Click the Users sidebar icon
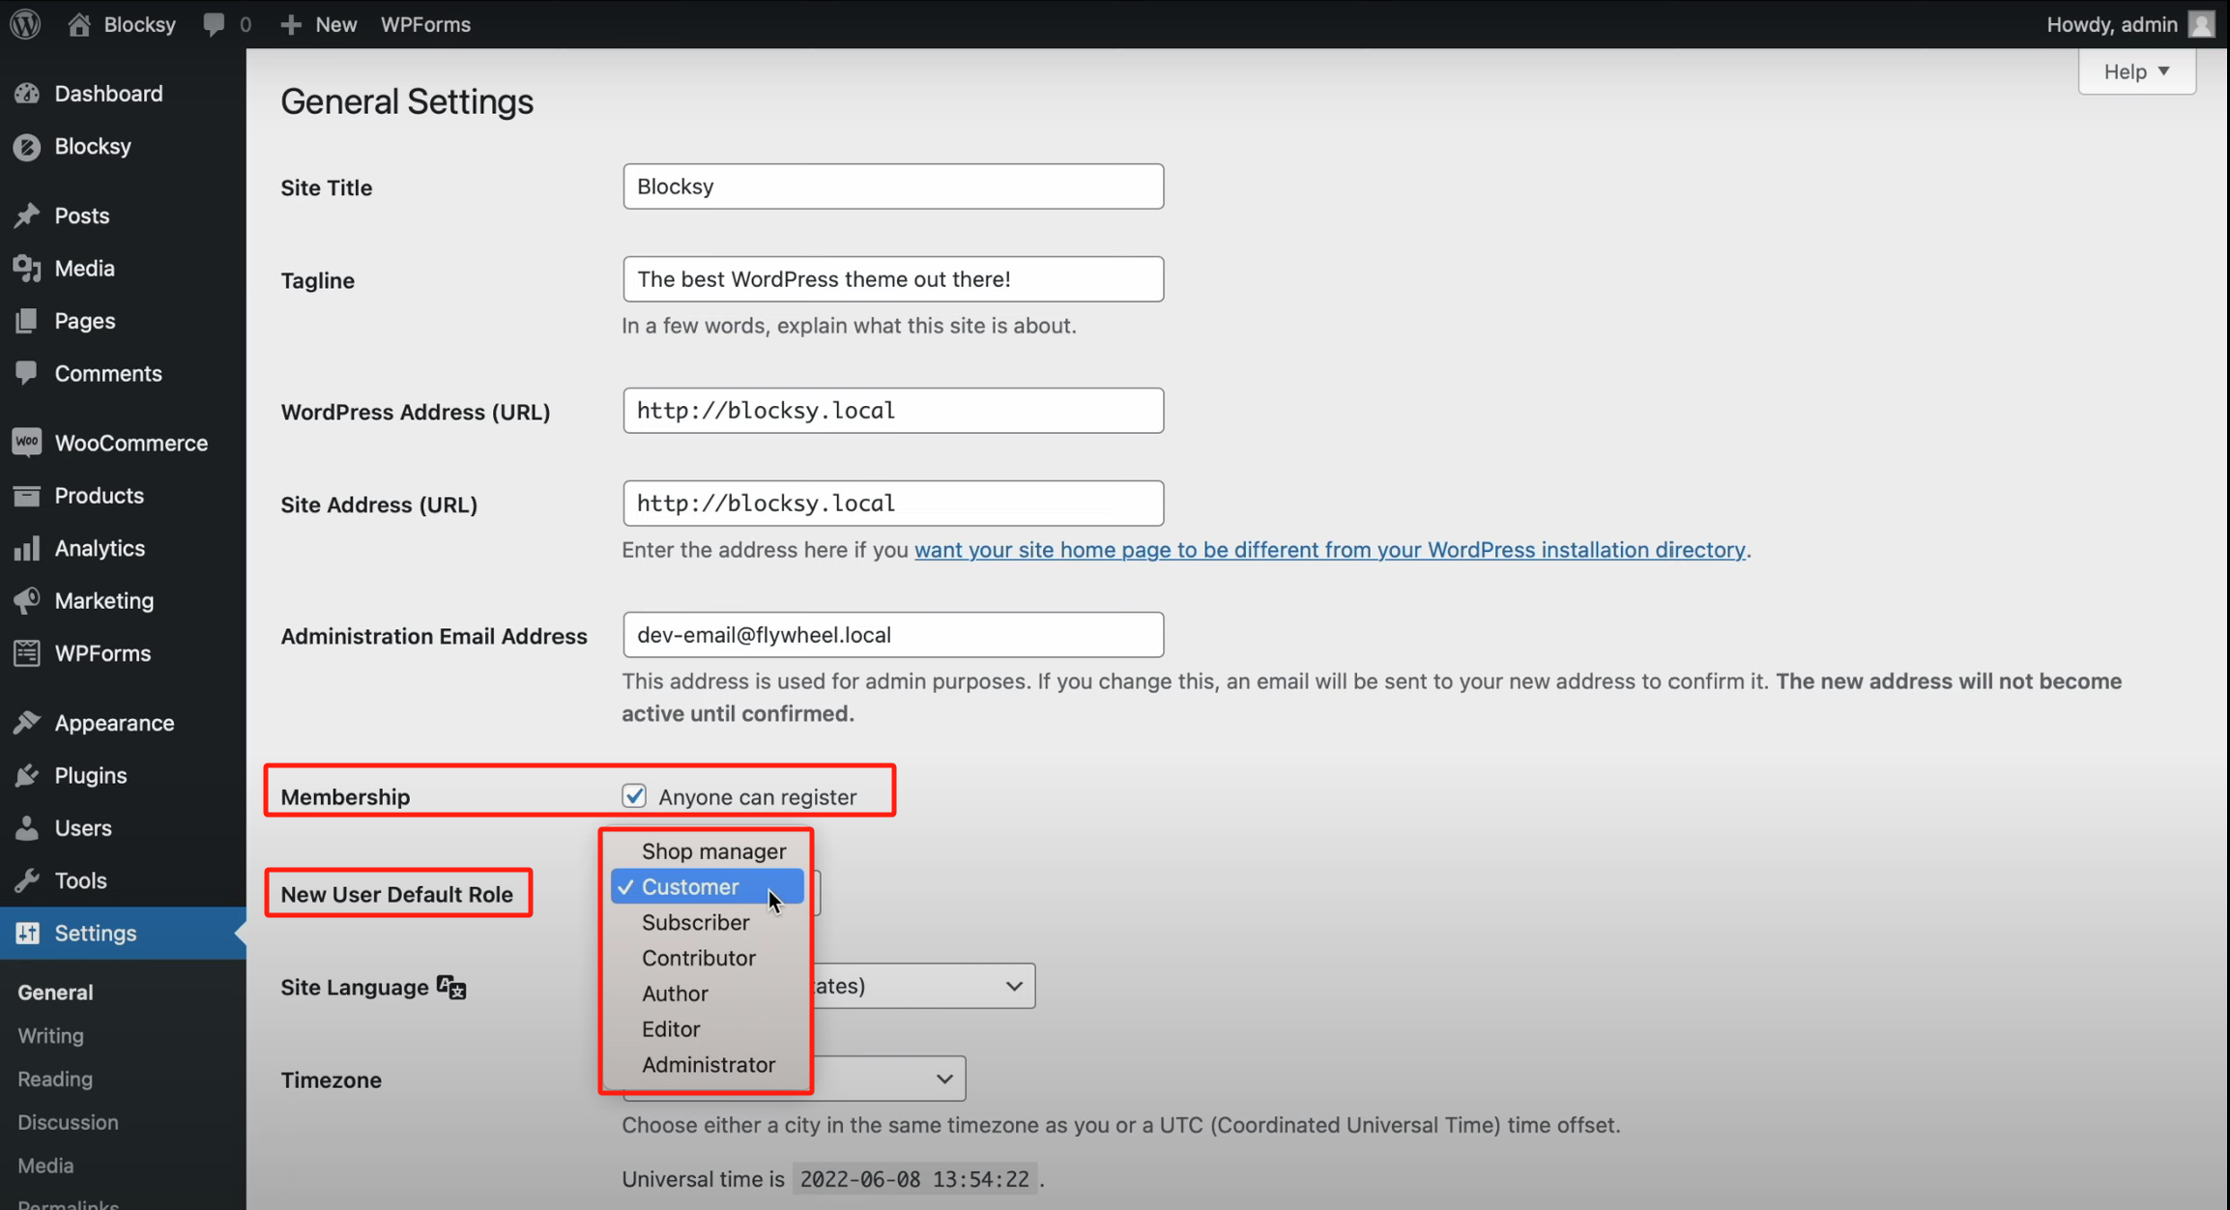This screenshot has height=1210, width=2230. coord(28,827)
